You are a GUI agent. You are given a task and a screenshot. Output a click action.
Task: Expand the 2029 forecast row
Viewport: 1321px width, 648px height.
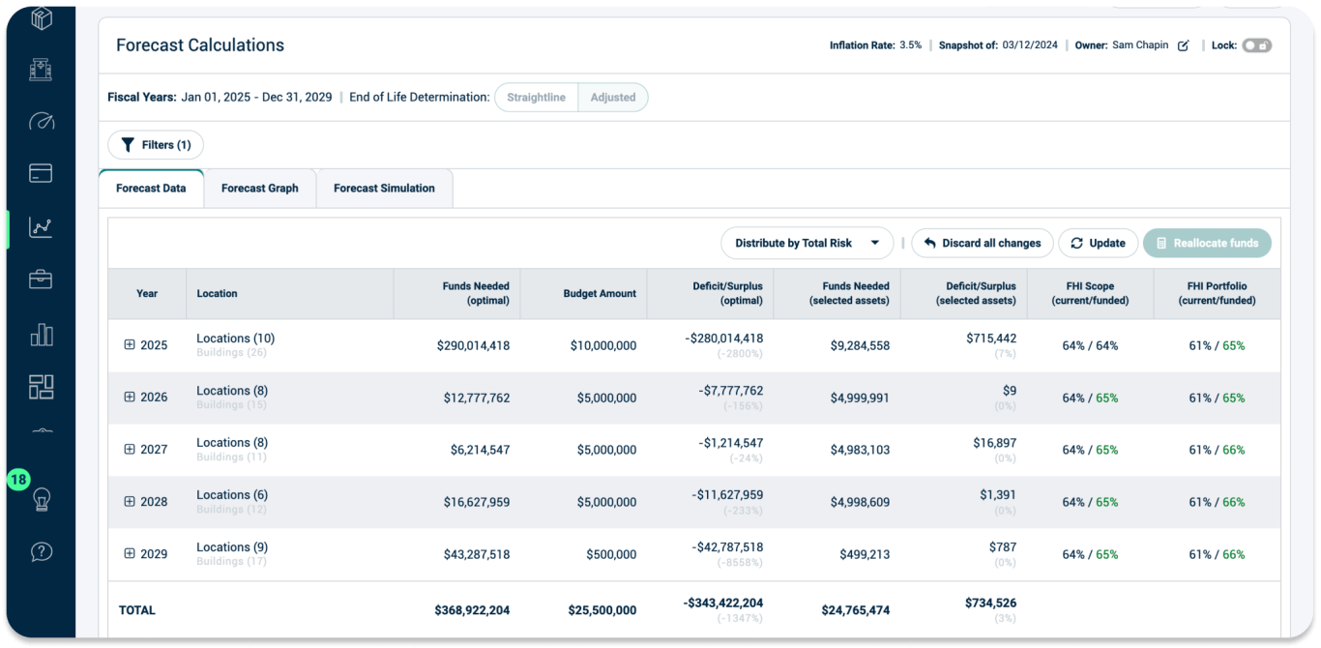click(x=130, y=553)
